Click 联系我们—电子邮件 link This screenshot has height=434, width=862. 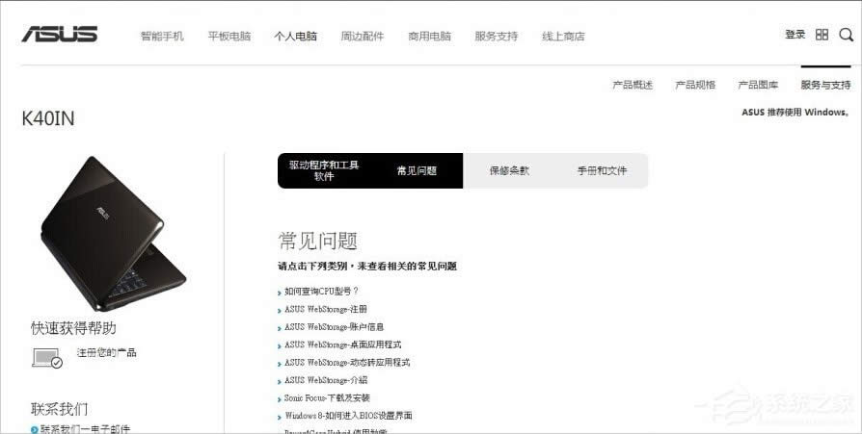[85, 429]
